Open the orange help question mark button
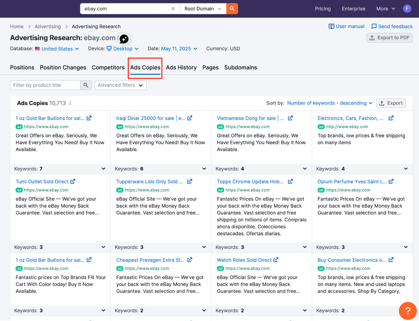The image size is (419, 321). pyautogui.click(x=408, y=310)
